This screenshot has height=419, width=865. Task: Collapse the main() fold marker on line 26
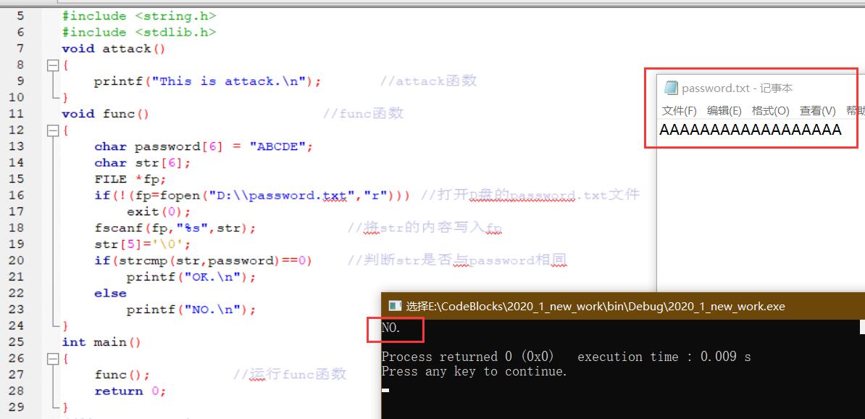[53, 359]
